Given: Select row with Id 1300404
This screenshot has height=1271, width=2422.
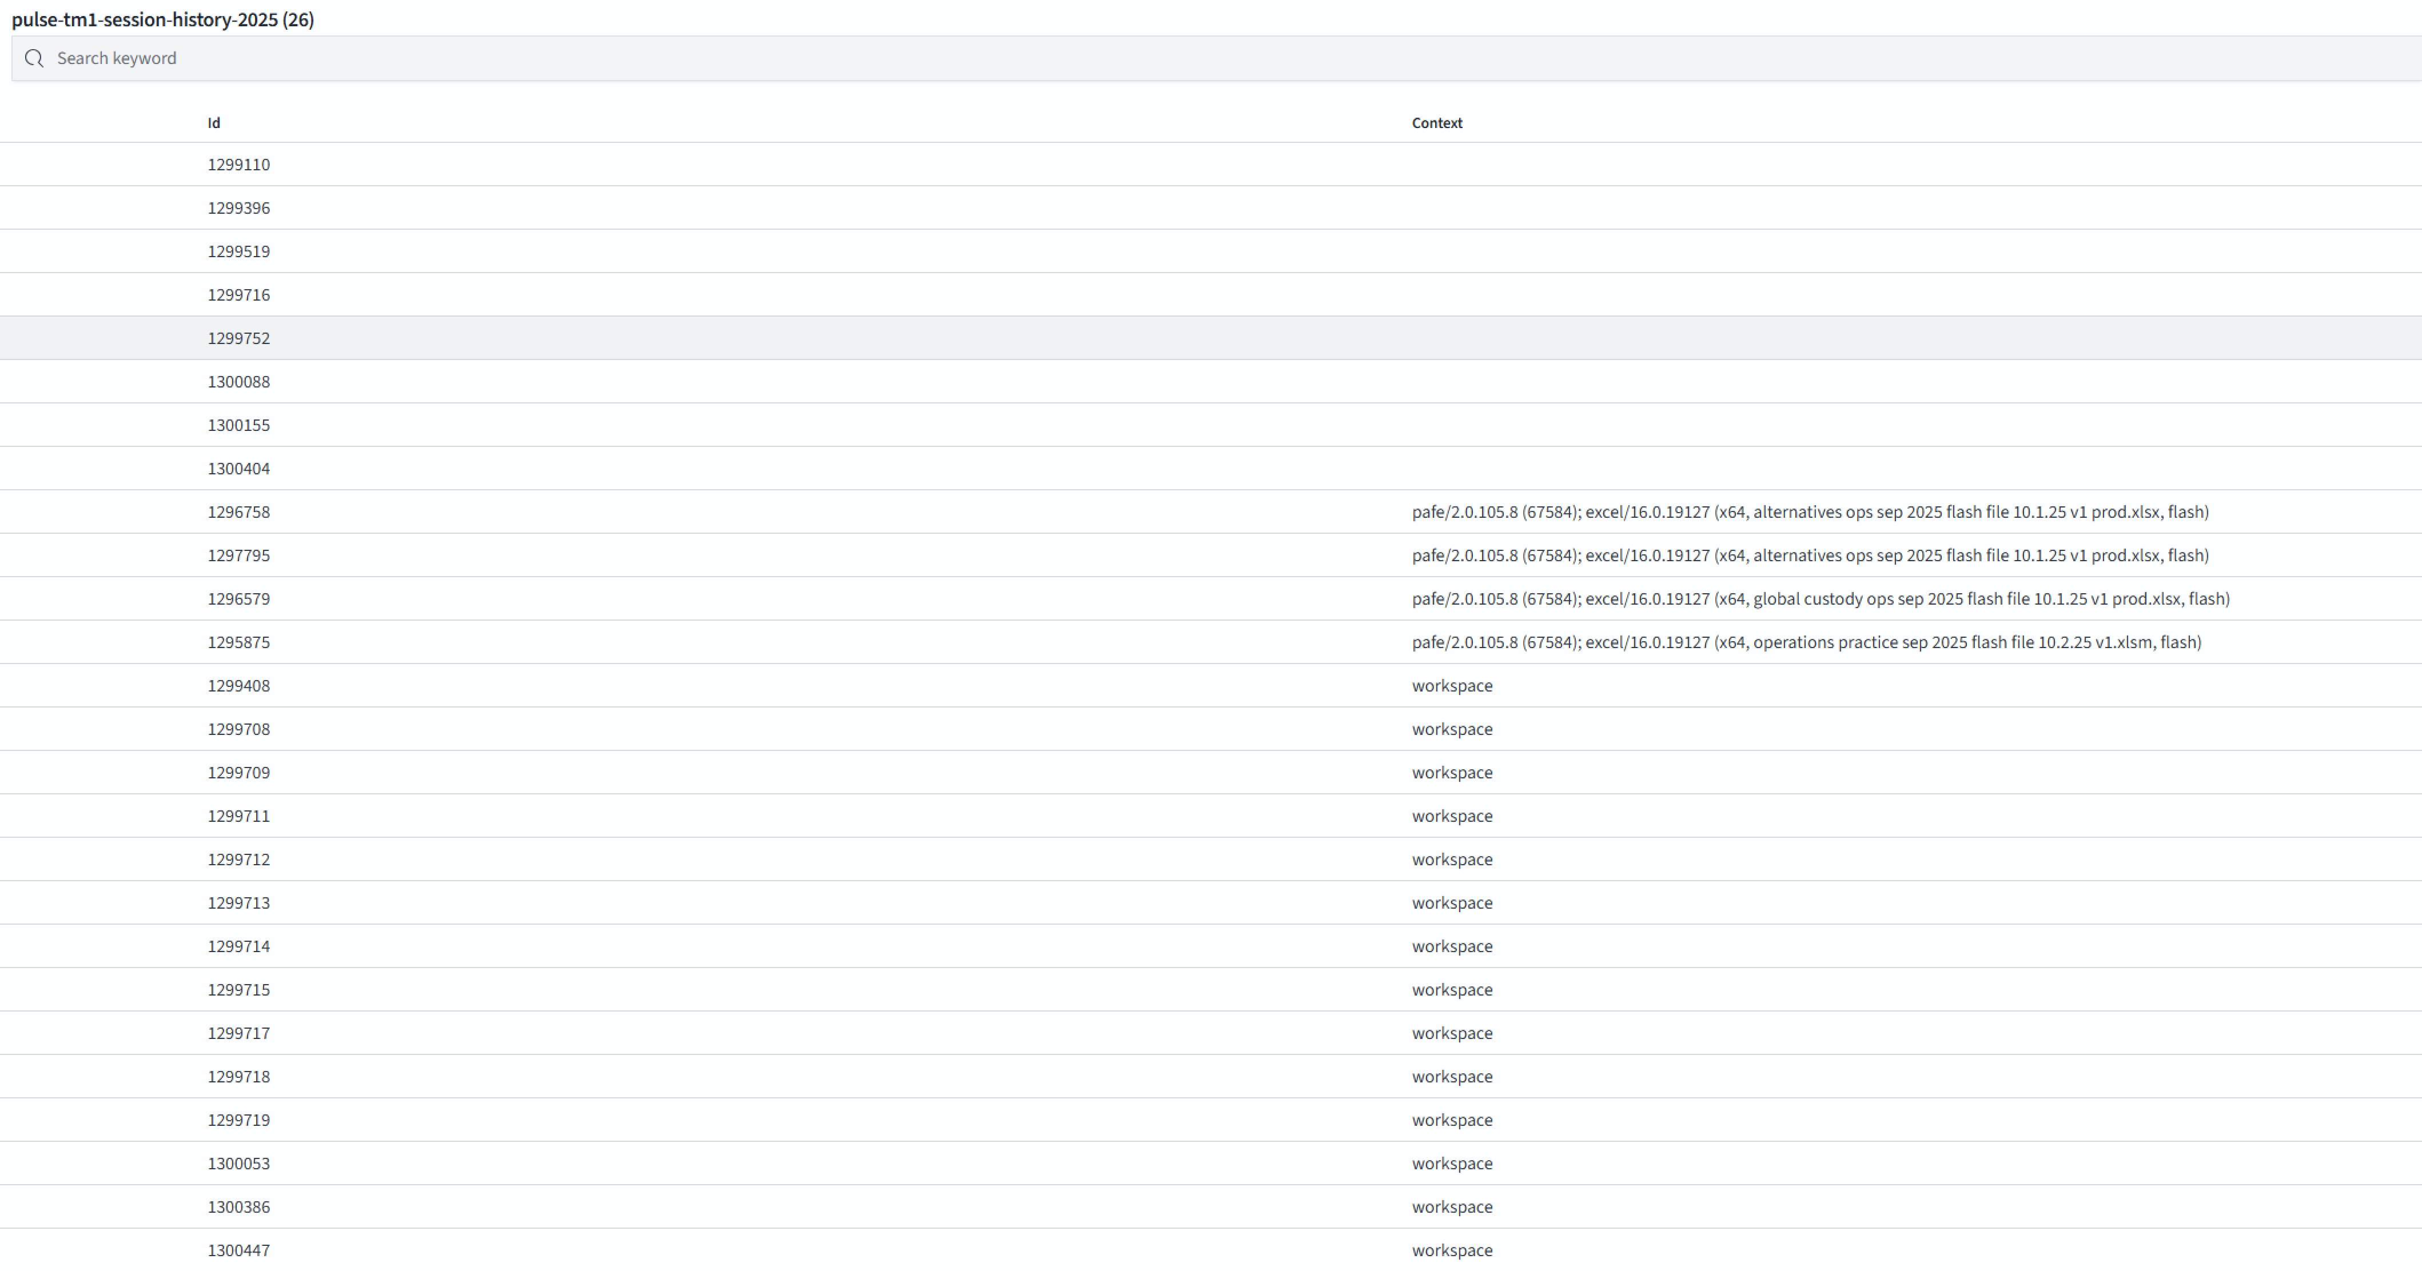Looking at the screenshot, I should 239,468.
